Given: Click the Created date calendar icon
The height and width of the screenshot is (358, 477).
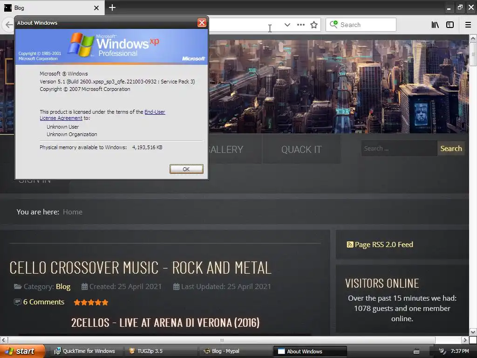Looking at the screenshot, I should (x=85, y=287).
